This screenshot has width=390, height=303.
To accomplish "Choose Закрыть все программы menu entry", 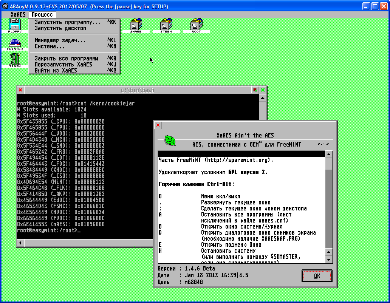I will [x=74, y=59].
